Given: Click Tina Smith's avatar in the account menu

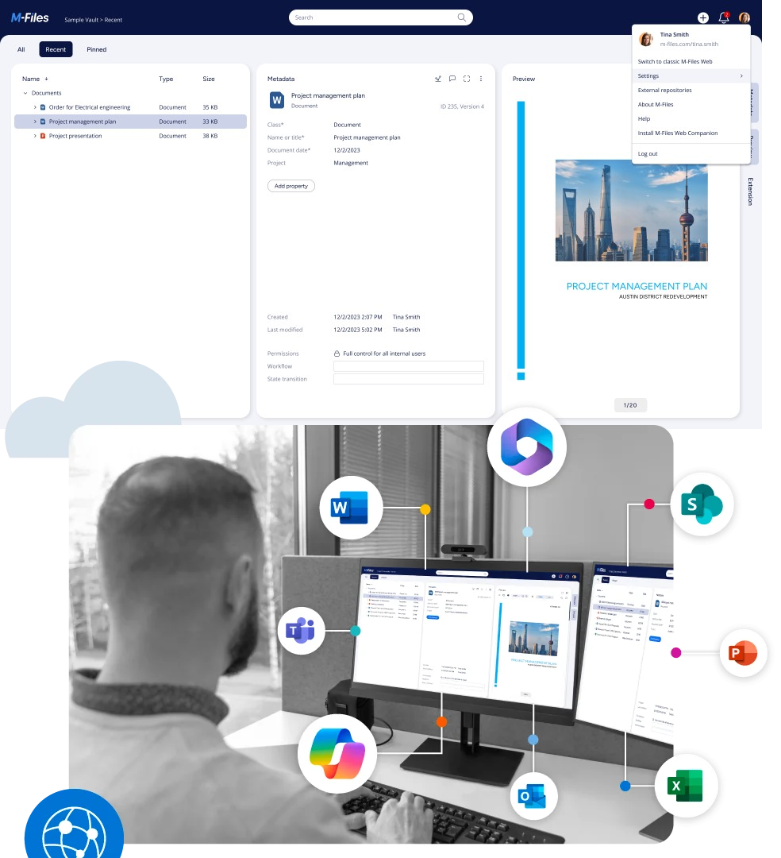Looking at the screenshot, I should pyautogui.click(x=646, y=40).
